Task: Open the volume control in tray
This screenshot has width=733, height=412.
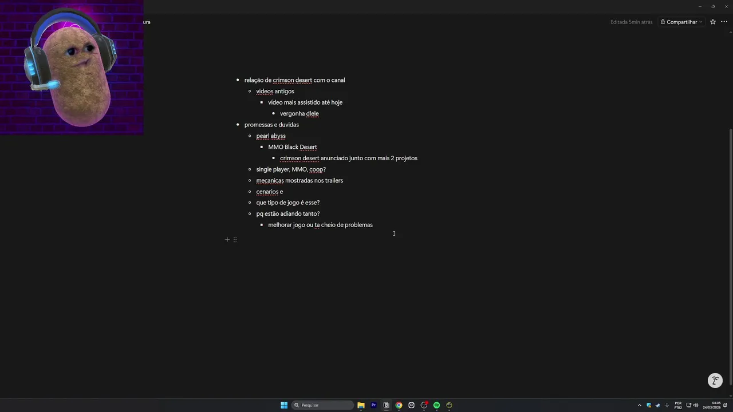Action: [696, 405]
